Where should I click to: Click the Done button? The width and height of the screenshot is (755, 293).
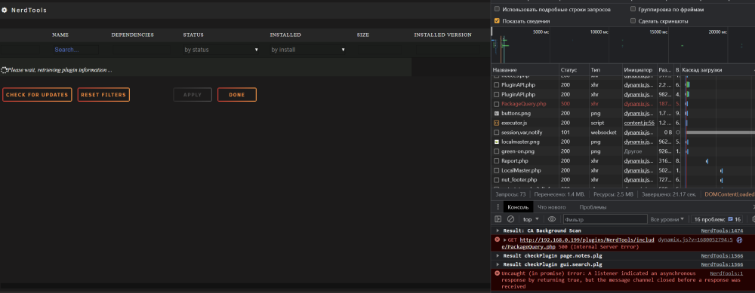point(237,95)
